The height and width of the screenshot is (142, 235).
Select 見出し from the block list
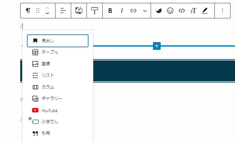58,41
